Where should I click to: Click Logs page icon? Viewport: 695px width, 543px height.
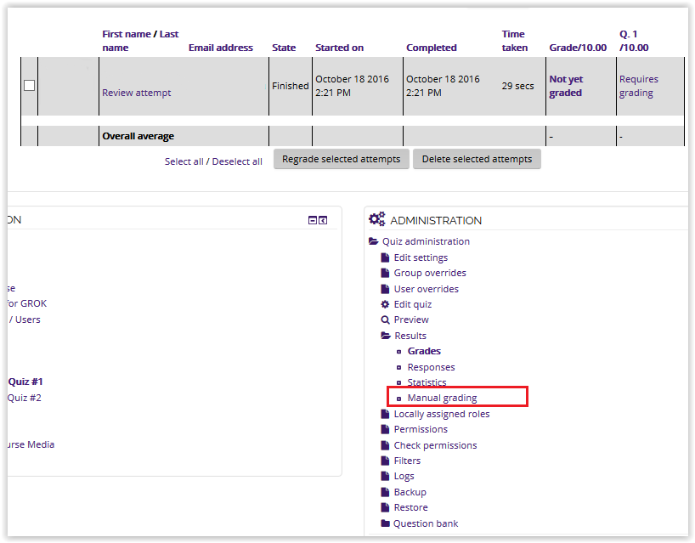coord(385,477)
